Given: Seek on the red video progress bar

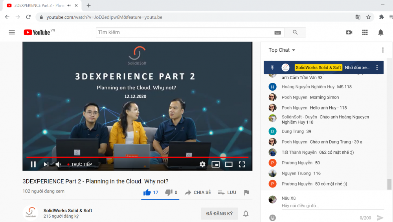Looking at the screenshot, I should click(137, 157).
